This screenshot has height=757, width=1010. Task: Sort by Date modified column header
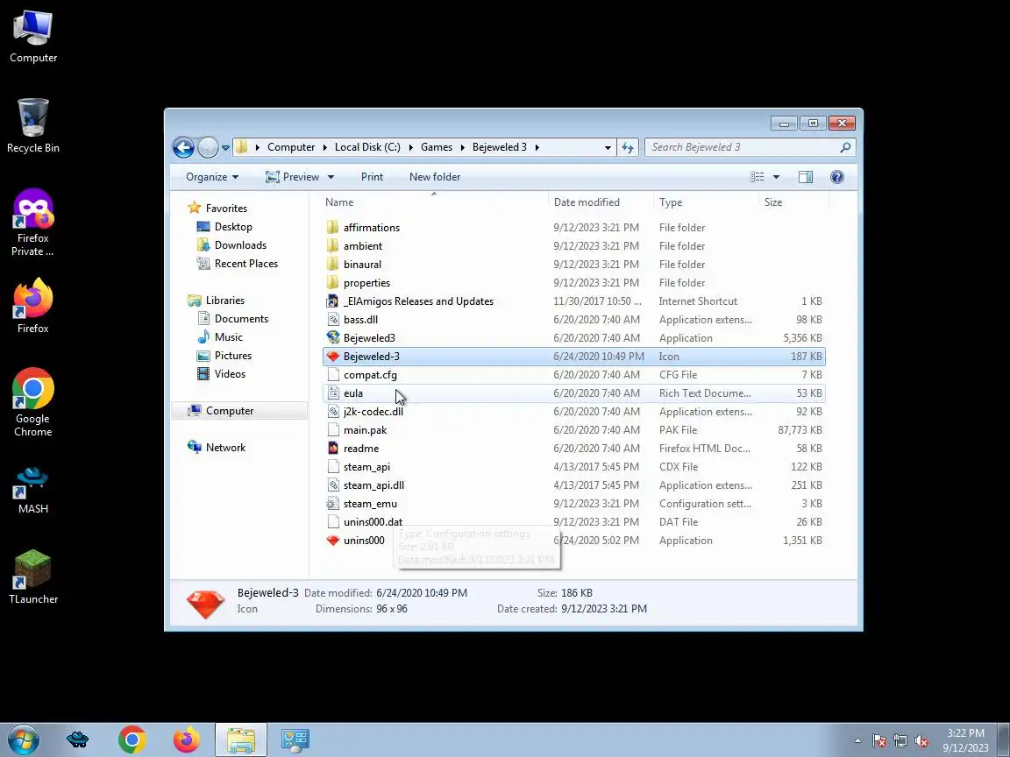pyautogui.click(x=601, y=202)
